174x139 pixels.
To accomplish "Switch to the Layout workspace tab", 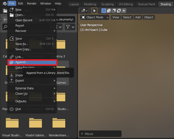I will [x=74, y=4].
